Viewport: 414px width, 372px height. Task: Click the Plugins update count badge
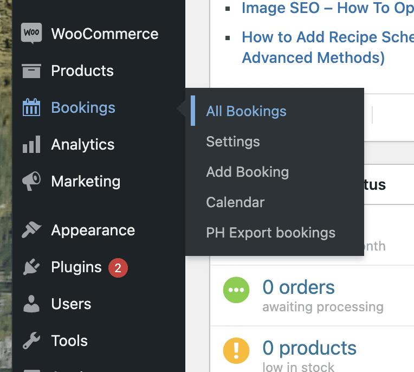[x=118, y=268]
